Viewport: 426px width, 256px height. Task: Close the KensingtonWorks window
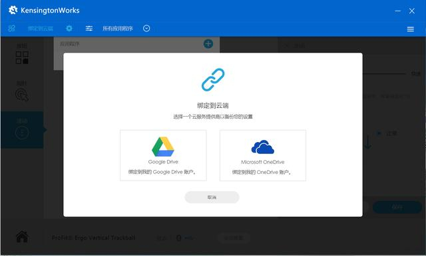click(x=412, y=11)
